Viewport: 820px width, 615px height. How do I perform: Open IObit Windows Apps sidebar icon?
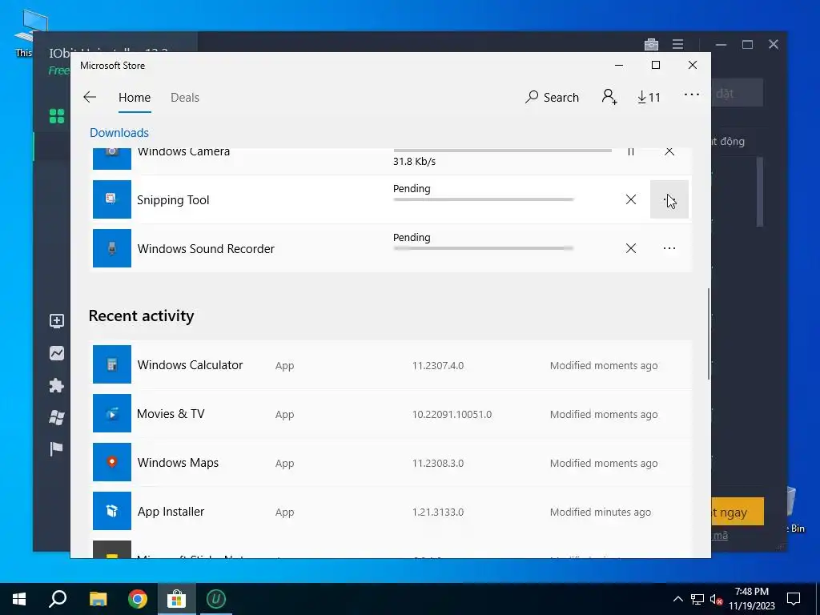(x=57, y=417)
